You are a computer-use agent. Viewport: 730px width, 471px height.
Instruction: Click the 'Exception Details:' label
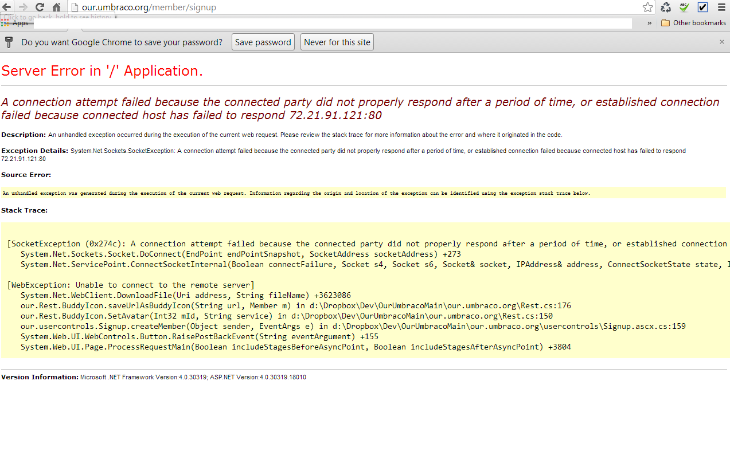point(35,151)
